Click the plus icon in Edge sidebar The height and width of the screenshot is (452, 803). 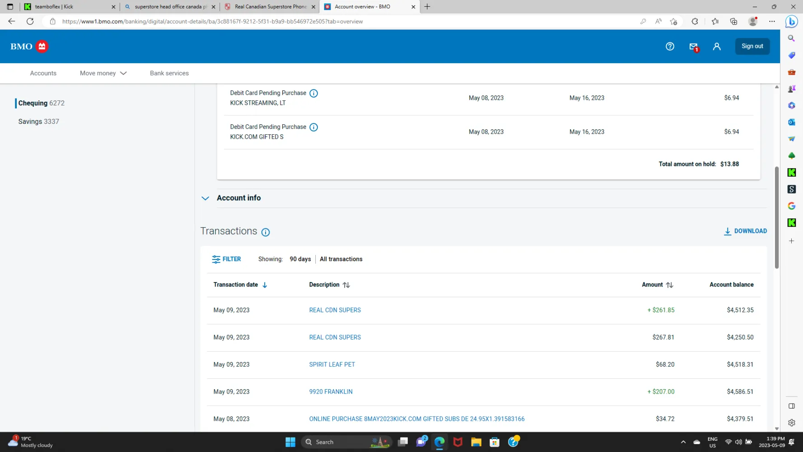pos(791,241)
